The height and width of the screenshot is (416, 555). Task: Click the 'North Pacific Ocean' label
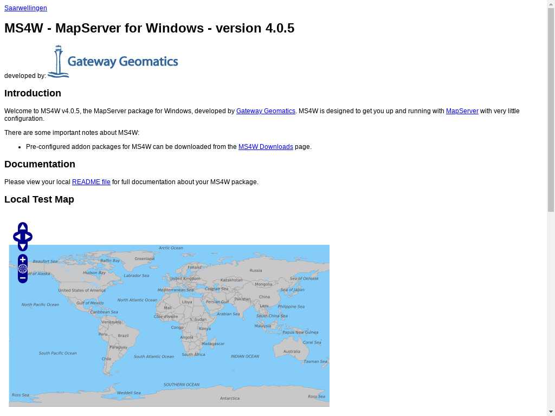coord(40,304)
